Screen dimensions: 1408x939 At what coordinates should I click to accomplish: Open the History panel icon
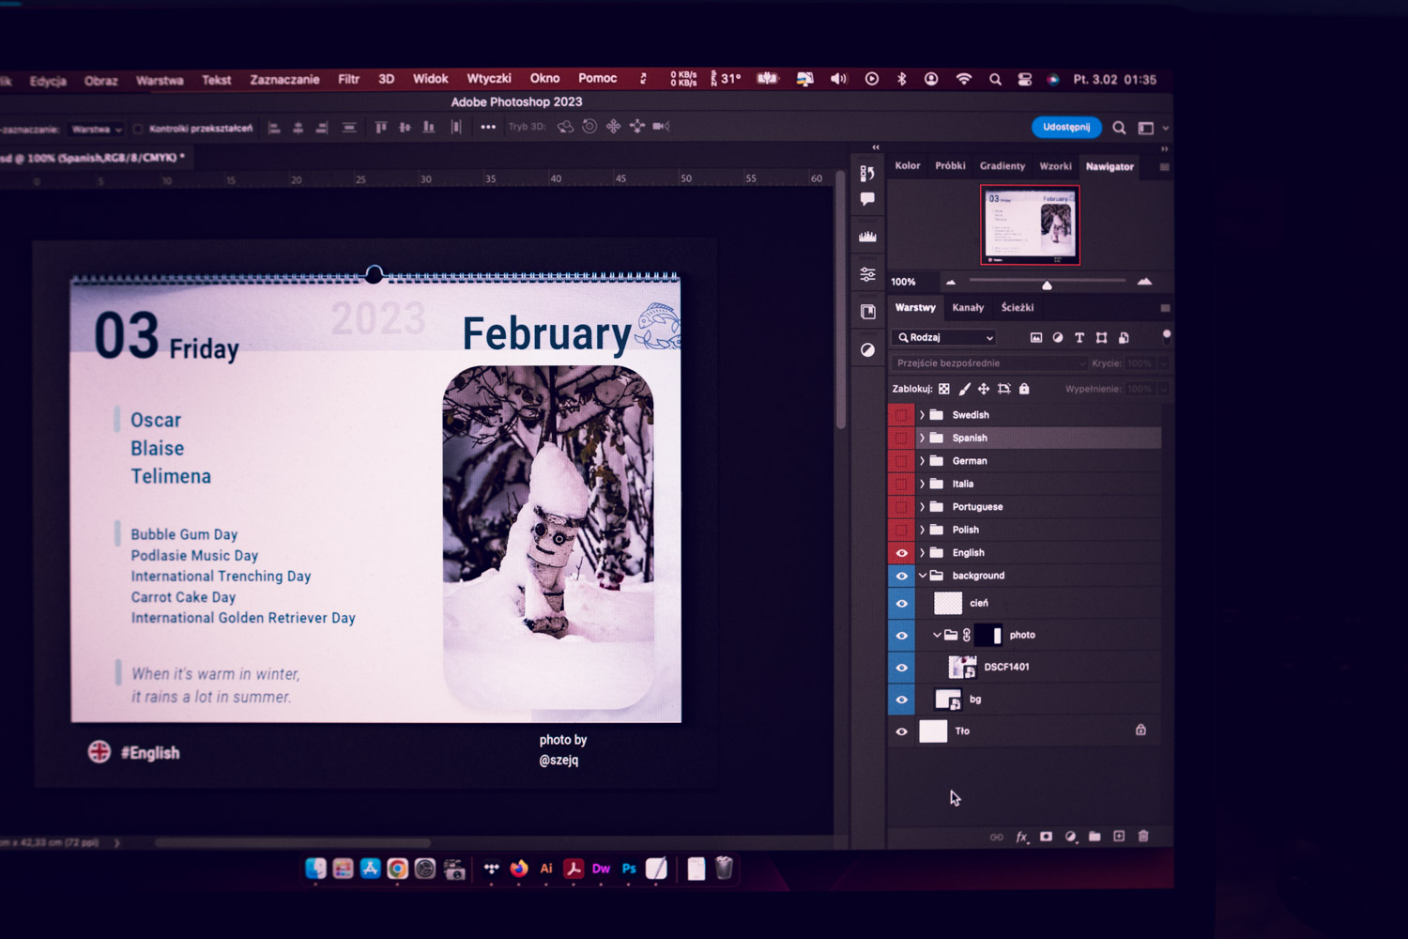point(867,174)
